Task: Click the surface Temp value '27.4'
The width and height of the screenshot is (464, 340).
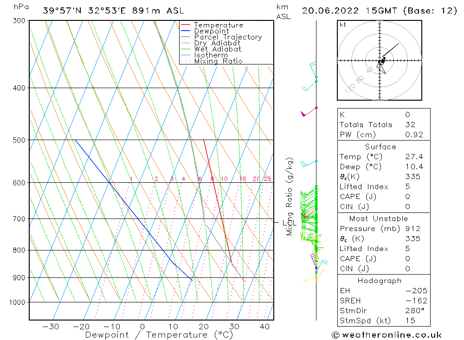Action: click(x=414, y=156)
